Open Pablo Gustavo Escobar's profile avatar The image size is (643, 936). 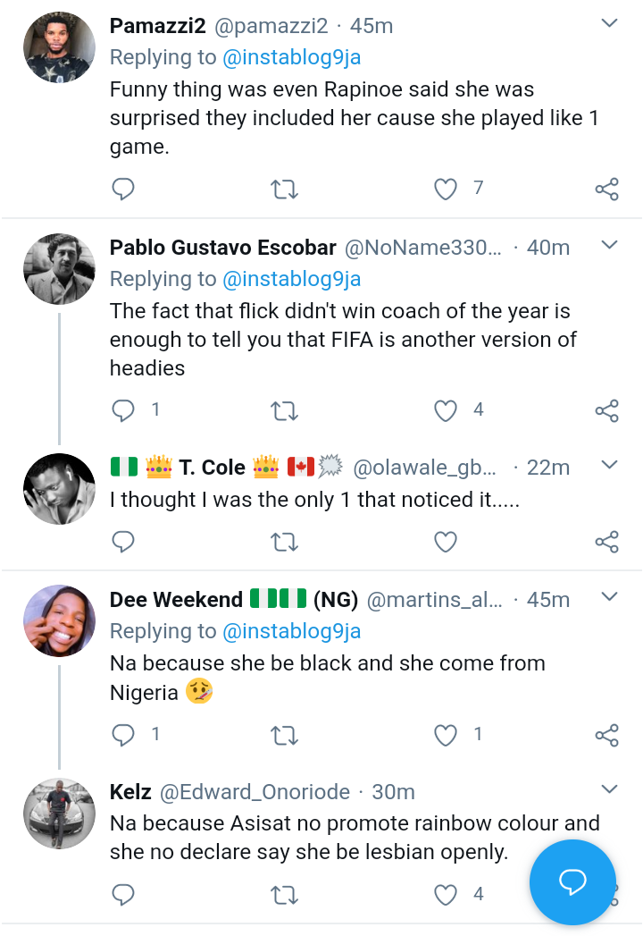[x=59, y=269]
